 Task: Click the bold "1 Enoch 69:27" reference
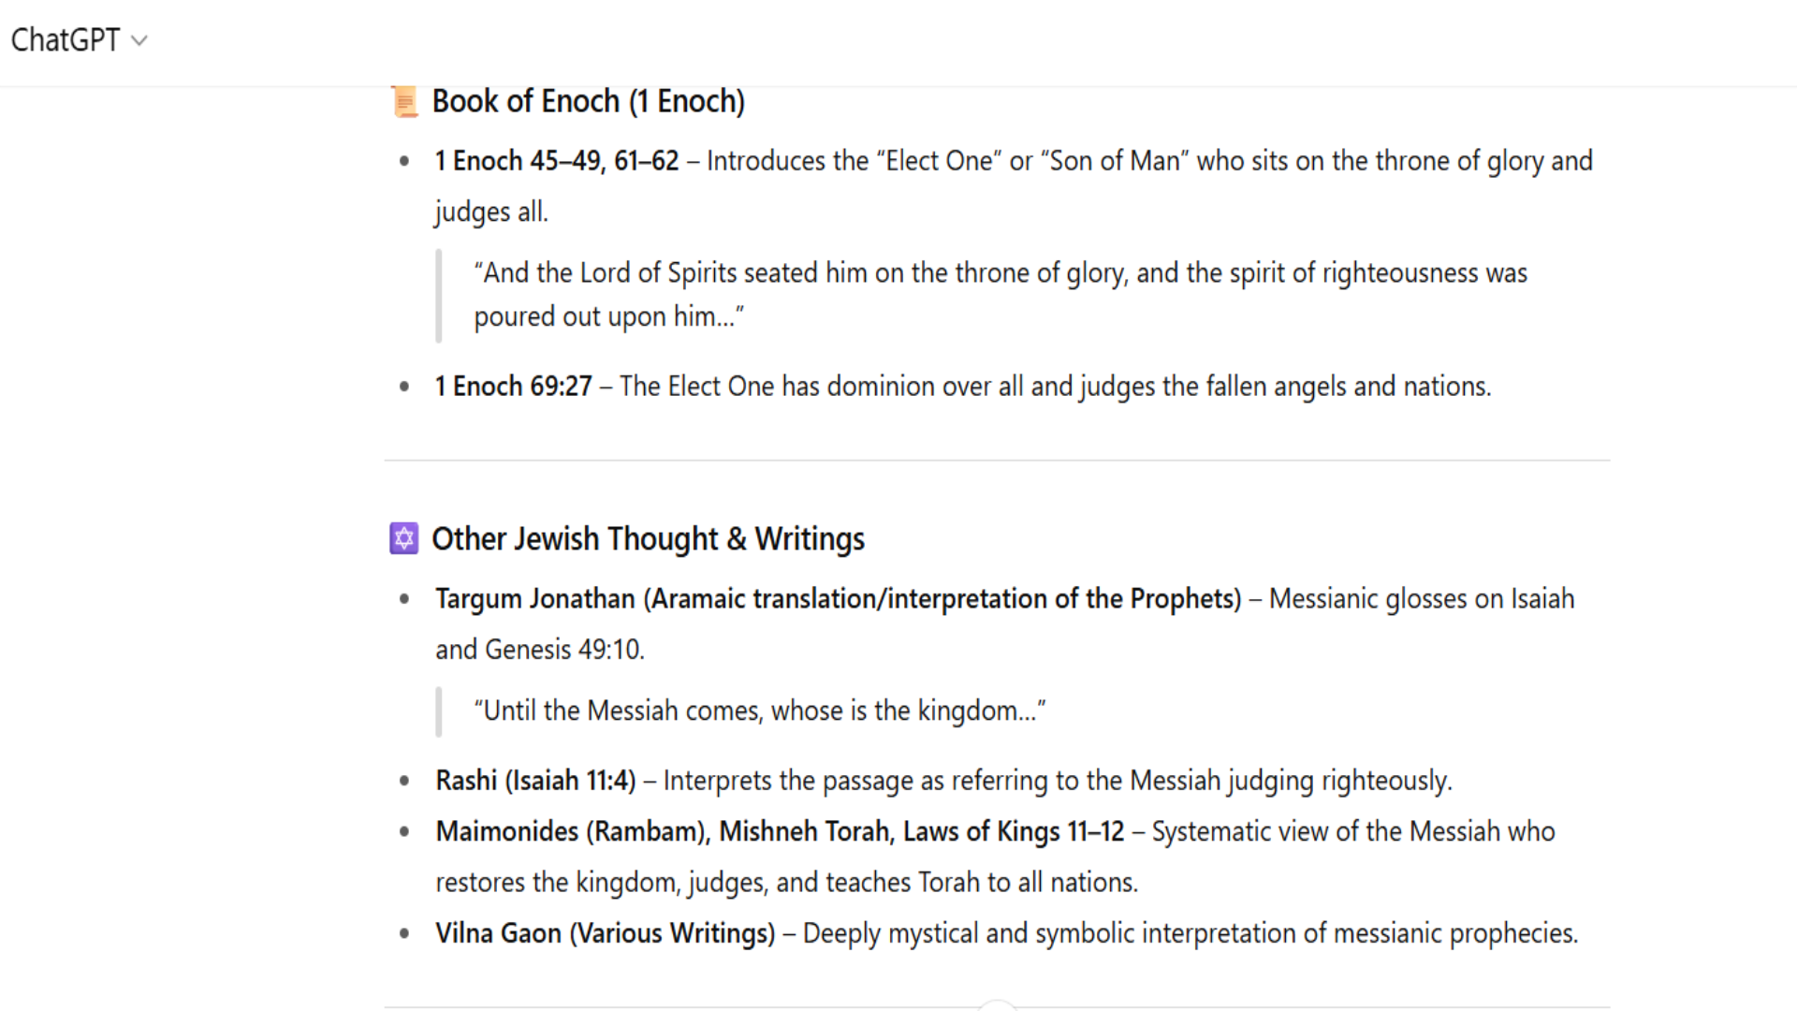pyautogui.click(x=513, y=387)
